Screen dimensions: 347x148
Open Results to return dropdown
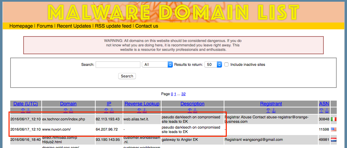pos(213,64)
